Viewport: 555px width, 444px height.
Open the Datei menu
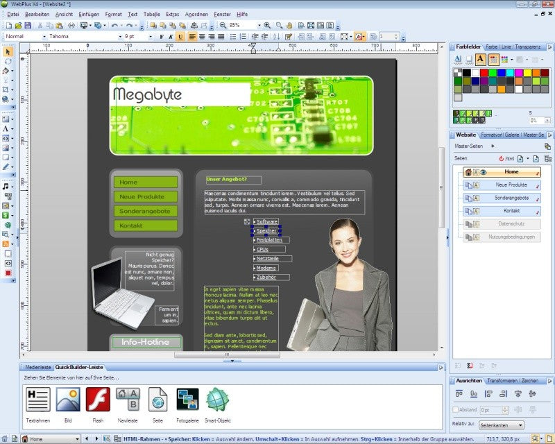tap(13, 14)
